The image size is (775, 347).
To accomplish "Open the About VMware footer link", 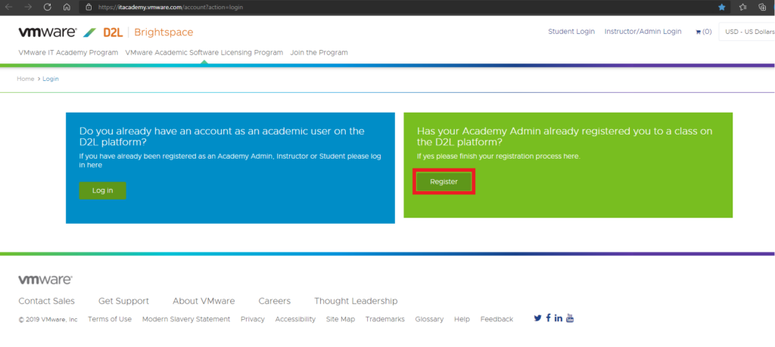I will (x=204, y=301).
